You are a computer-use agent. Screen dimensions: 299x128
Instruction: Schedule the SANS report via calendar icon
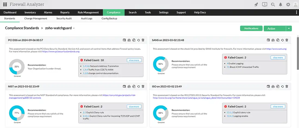[x=268, y=40]
